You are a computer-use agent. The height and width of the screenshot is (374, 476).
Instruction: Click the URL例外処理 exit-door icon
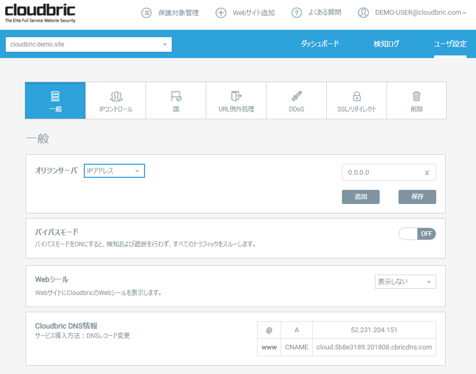[x=236, y=96]
